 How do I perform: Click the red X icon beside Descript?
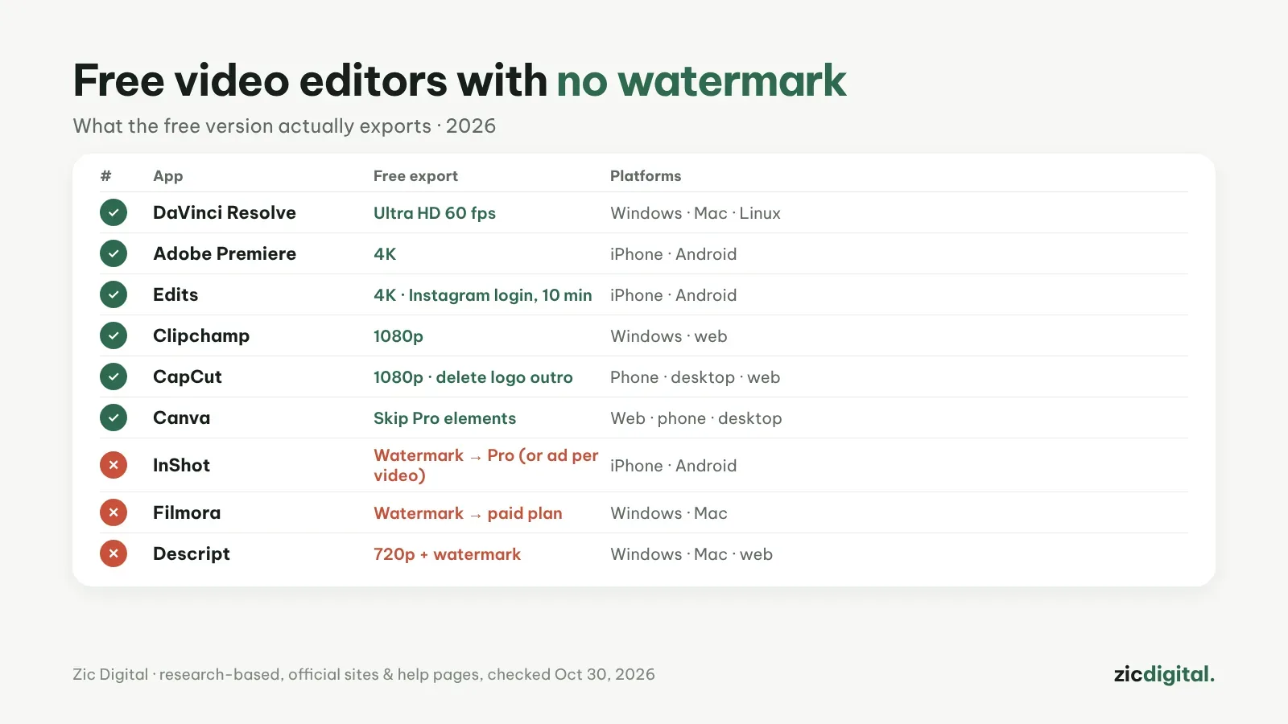(114, 553)
